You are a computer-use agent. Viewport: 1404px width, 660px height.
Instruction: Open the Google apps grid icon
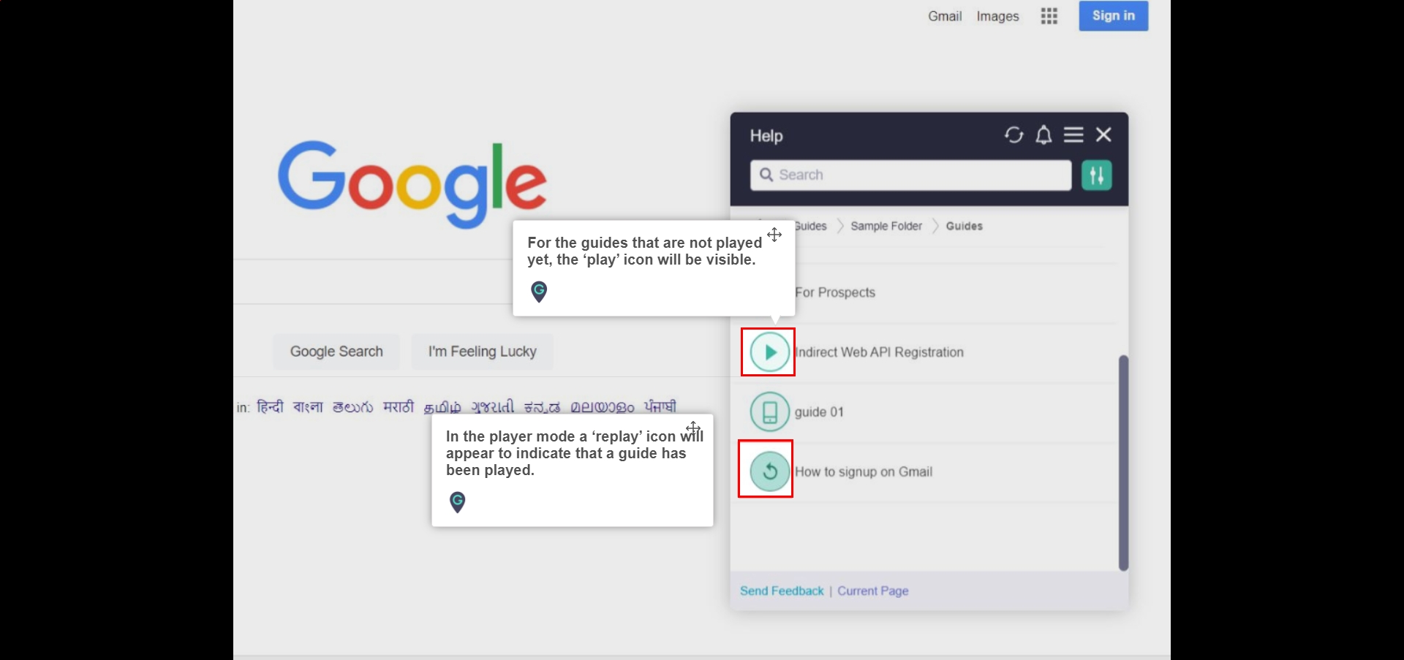(x=1049, y=16)
